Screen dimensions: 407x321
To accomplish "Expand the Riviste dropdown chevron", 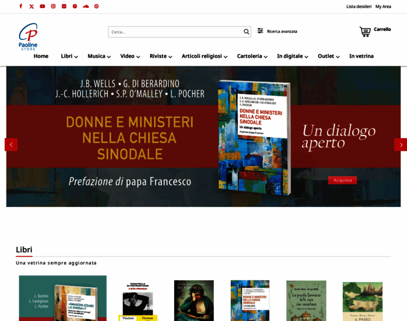I will [x=170, y=57].
